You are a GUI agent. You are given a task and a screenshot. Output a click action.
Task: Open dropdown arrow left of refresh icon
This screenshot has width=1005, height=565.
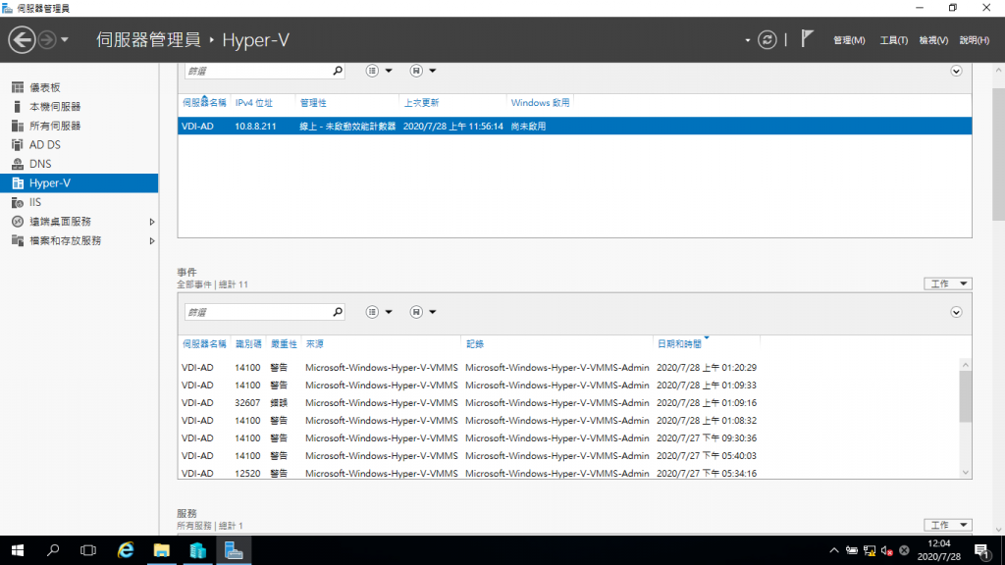point(747,40)
